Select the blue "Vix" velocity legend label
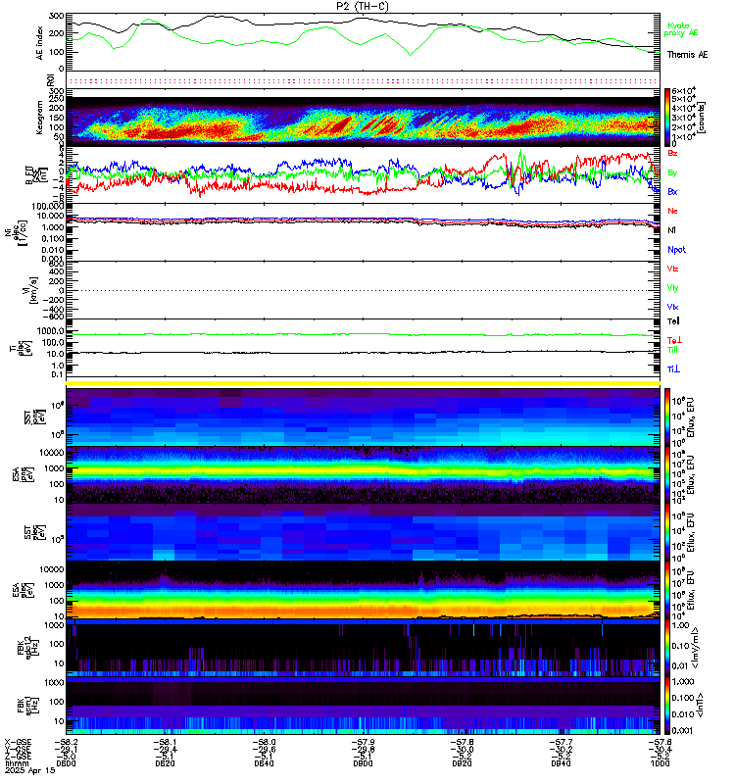Image resolution: width=735 pixels, height=784 pixels. 672,307
